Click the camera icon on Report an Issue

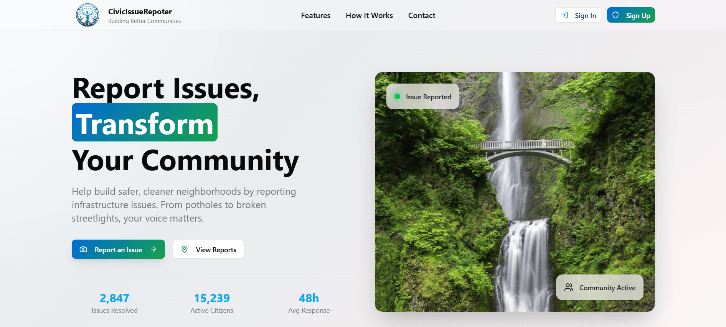83,250
